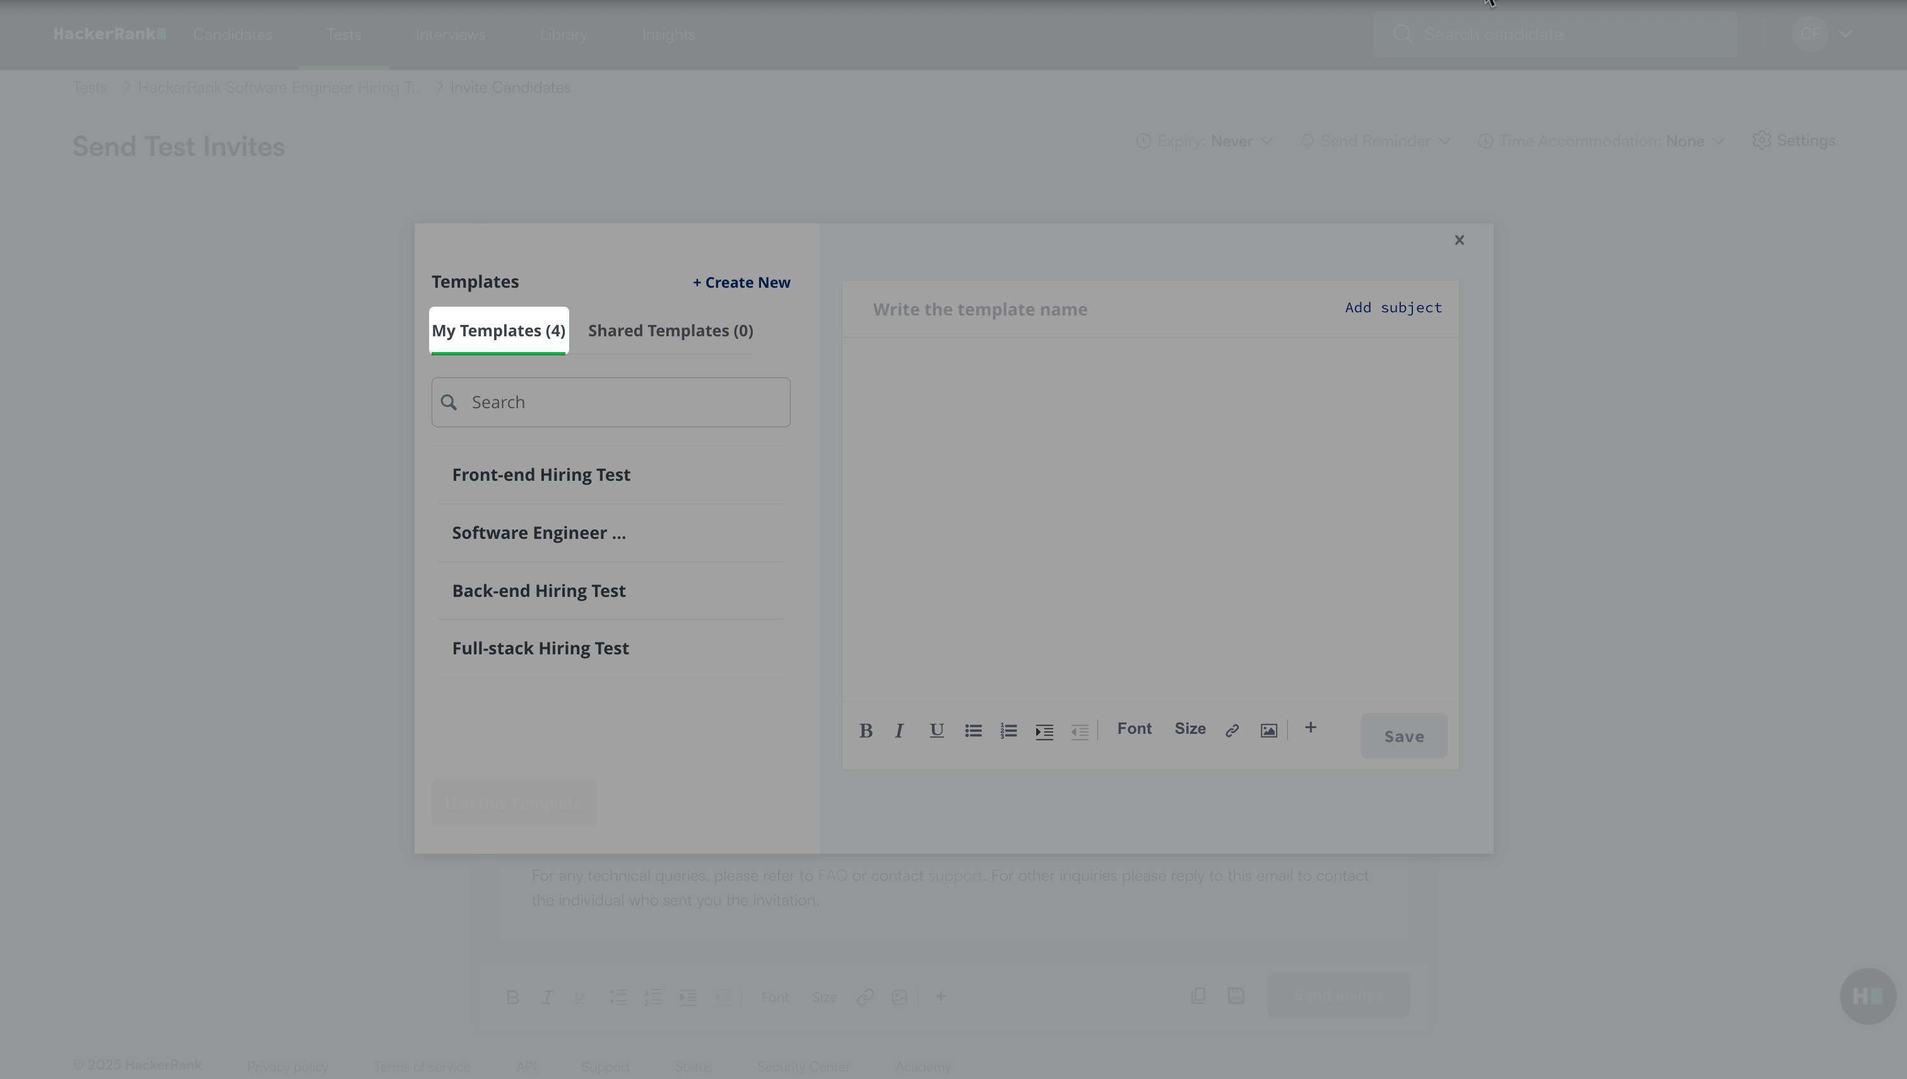Screen dimensions: 1907x1079
Task: Click underline icon in template editor
Action: [936, 731]
